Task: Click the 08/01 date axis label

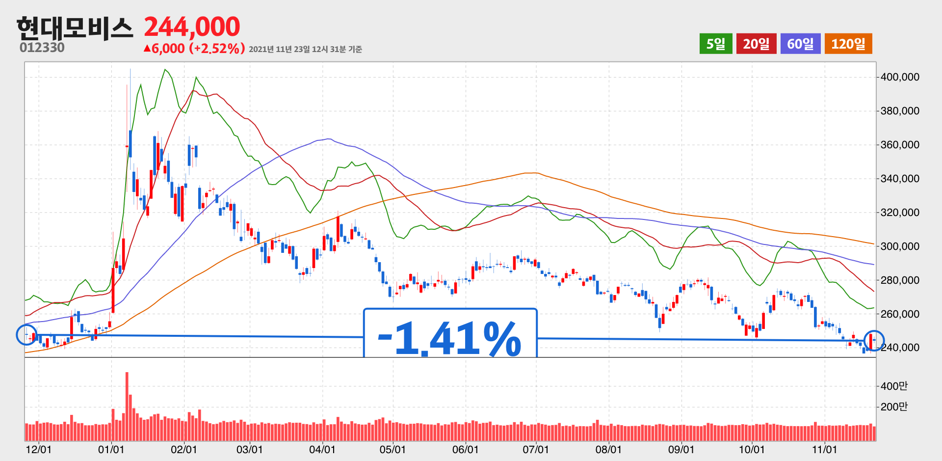Action: 608,450
